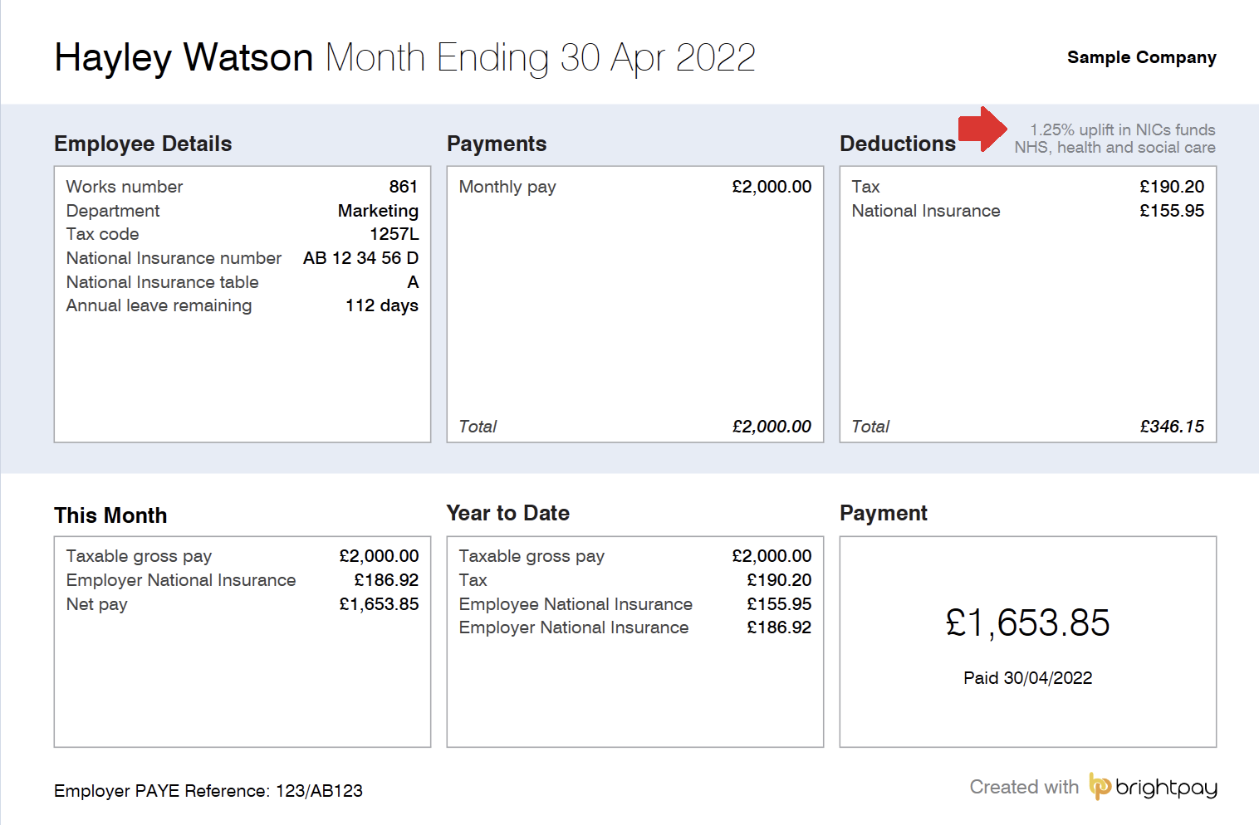Screen dimensions: 1259x825
Task: Select the Tax code 1257L
Action: pyautogui.click(x=394, y=234)
